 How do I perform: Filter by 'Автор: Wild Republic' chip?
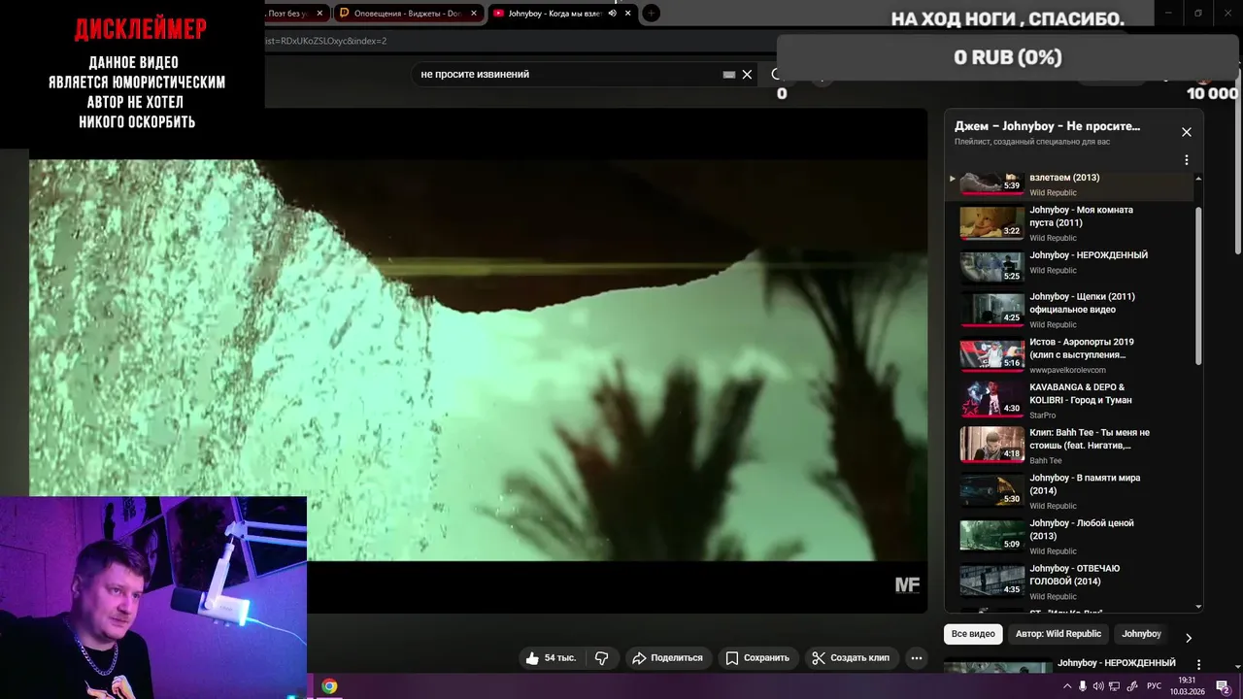1058,634
